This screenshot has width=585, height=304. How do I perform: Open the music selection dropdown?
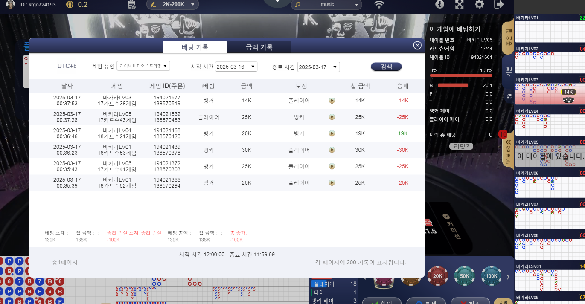coord(326,5)
